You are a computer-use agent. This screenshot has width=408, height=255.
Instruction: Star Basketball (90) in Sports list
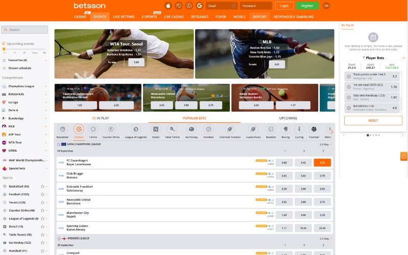(42, 186)
